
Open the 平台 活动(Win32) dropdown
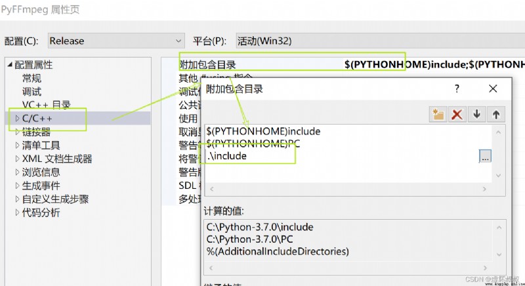point(381,41)
